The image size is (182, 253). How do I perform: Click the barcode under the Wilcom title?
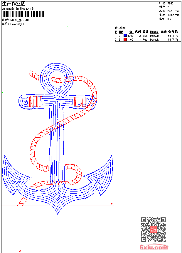point(23,14)
